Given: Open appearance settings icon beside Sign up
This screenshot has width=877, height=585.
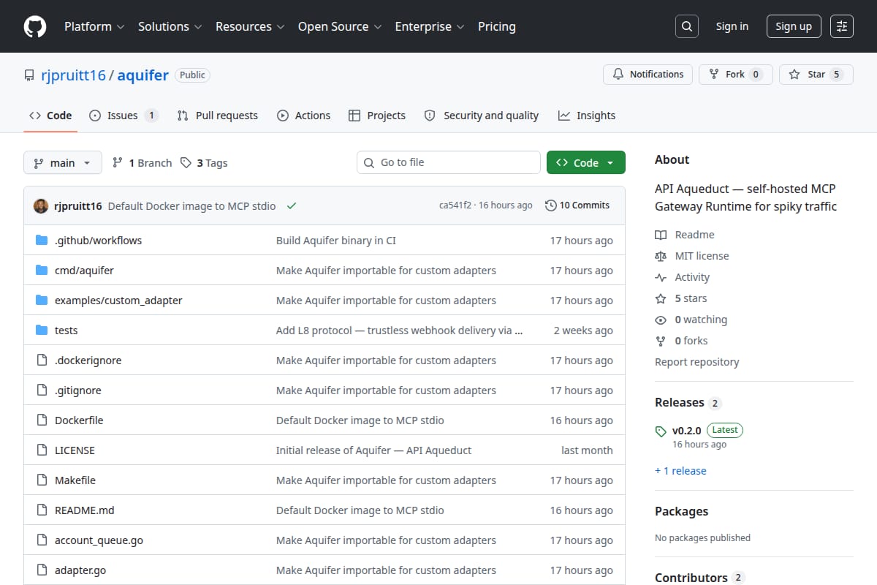Looking at the screenshot, I should pos(842,26).
